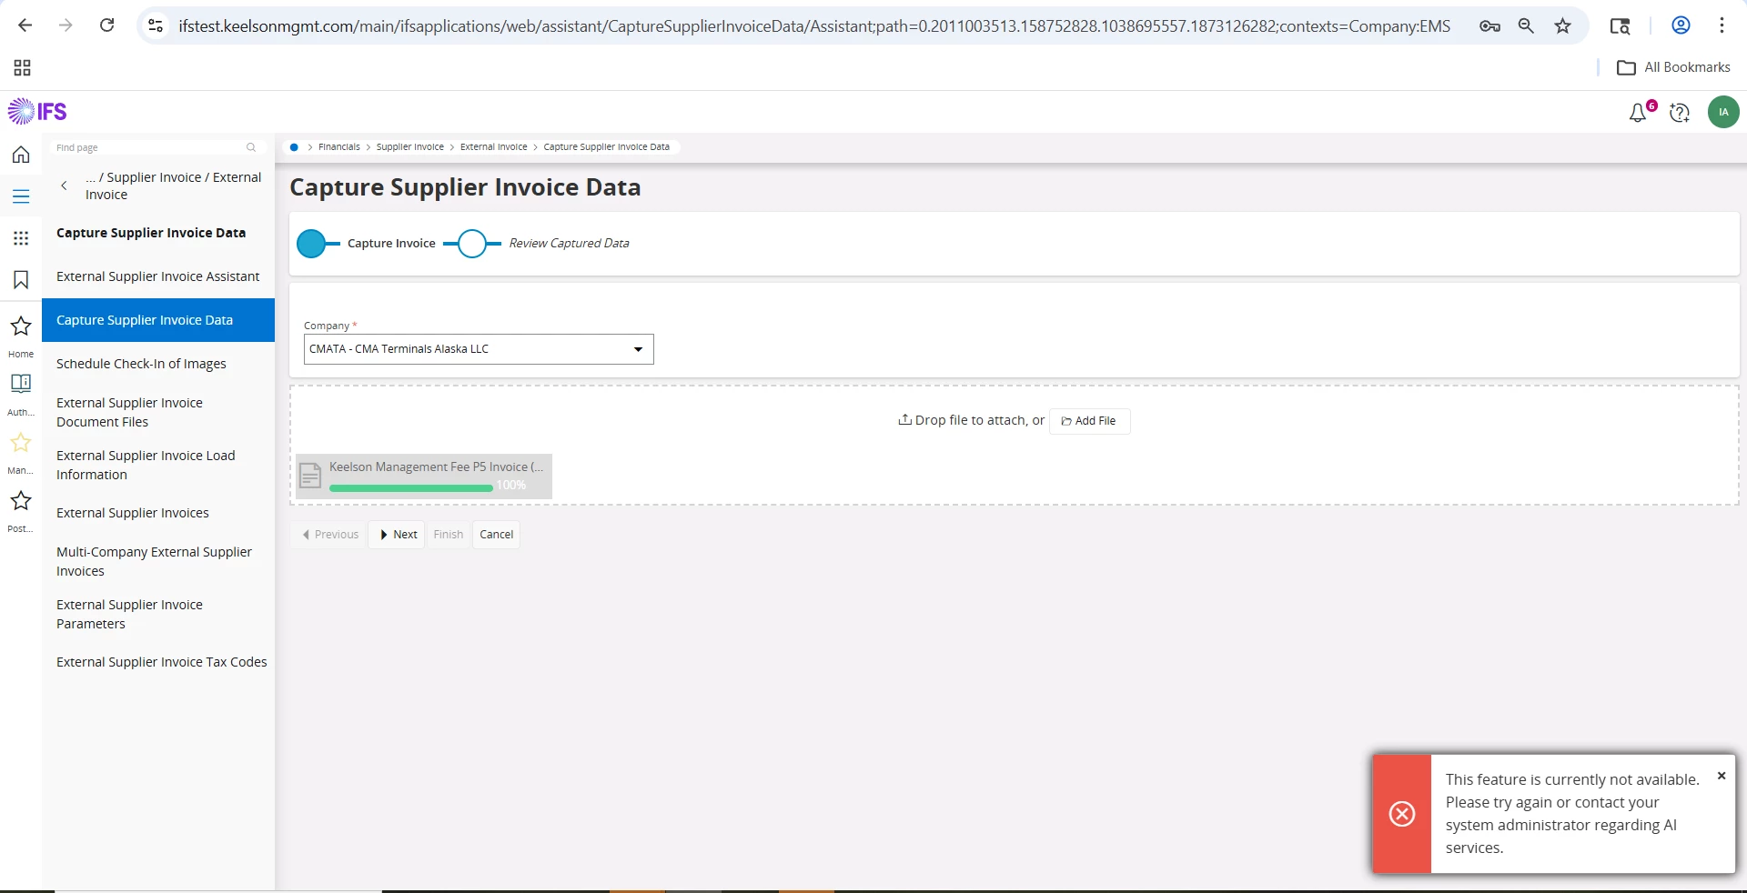Go to Supplier Invoice breadcrumb
Image resolution: width=1747 pixels, height=893 pixels.
(x=410, y=147)
